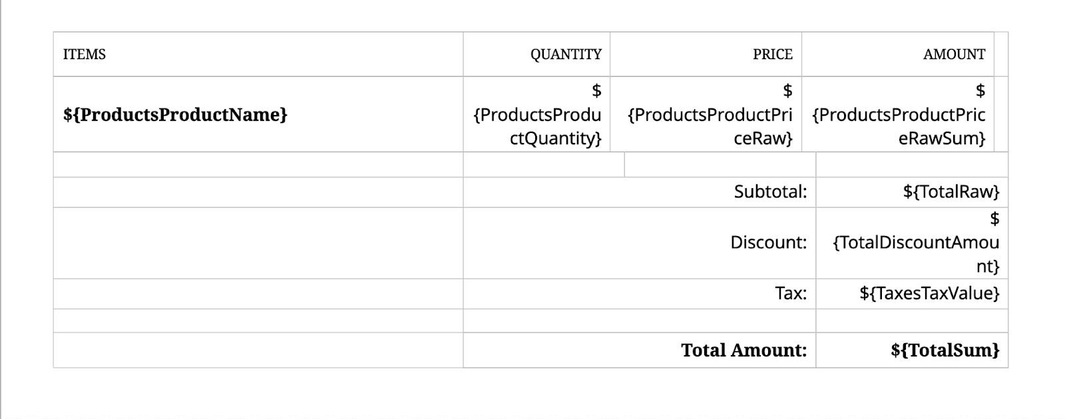This screenshot has height=419, width=1065.
Task: Place cursor in AMOUNT header cell
Action: 953,55
